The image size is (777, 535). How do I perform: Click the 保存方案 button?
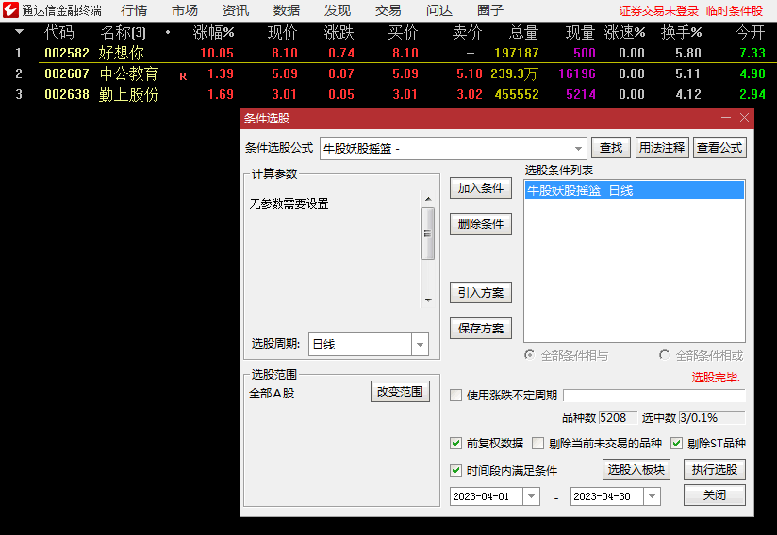481,328
